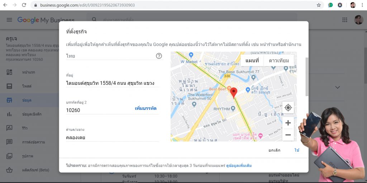Open the ดูข้อมูลเพิ่มเติม learn more link

(x=239, y=166)
